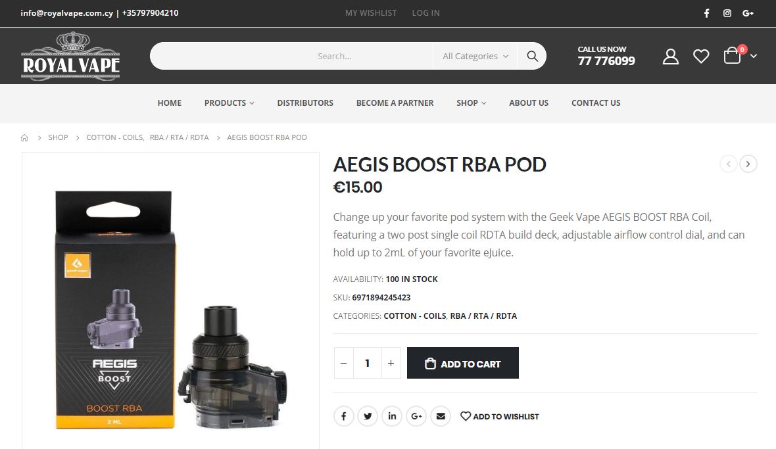The height and width of the screenshot is (449, 776).
Task: Open the user account icon
Action: (x=671, y=57)
